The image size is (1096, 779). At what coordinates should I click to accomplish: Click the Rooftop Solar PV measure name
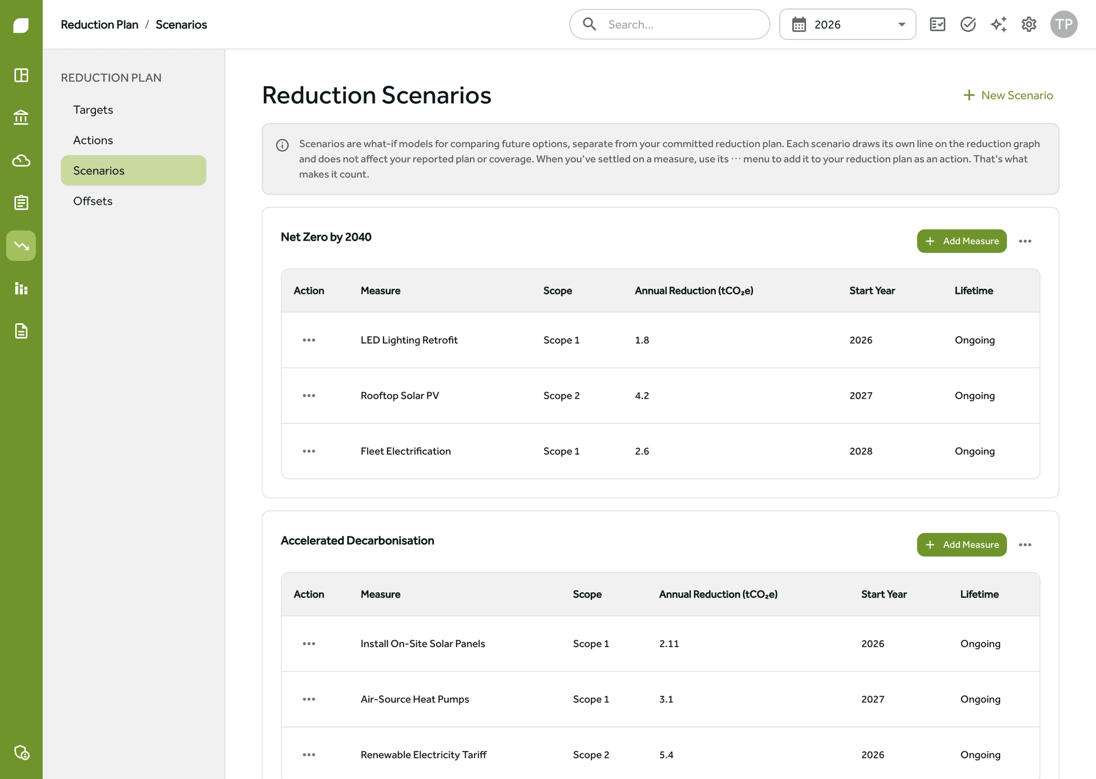400,395
